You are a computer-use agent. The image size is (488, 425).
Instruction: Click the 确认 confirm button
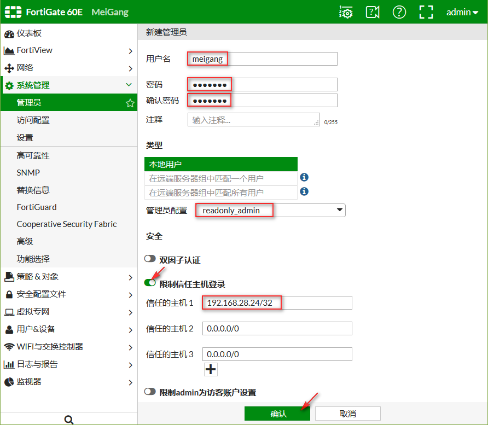coord(277,414)
